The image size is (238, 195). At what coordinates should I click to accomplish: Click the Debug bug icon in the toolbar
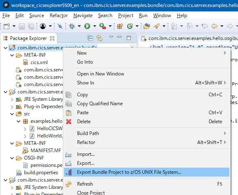coord(72,26)
